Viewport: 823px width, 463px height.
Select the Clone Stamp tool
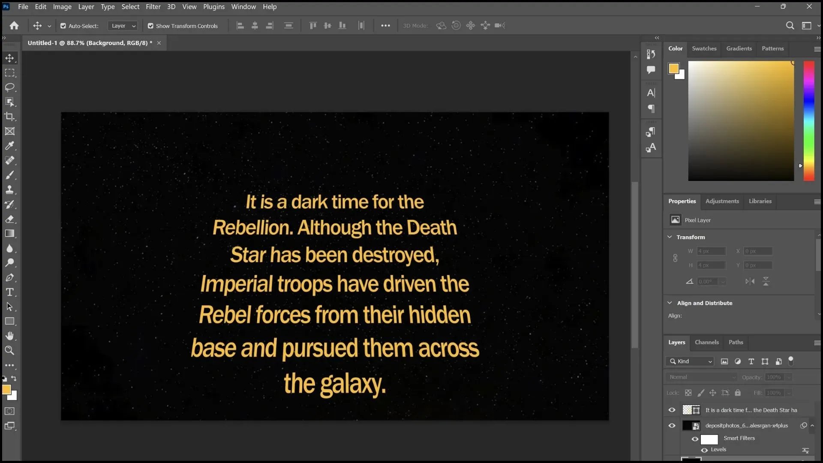point(9,189)
